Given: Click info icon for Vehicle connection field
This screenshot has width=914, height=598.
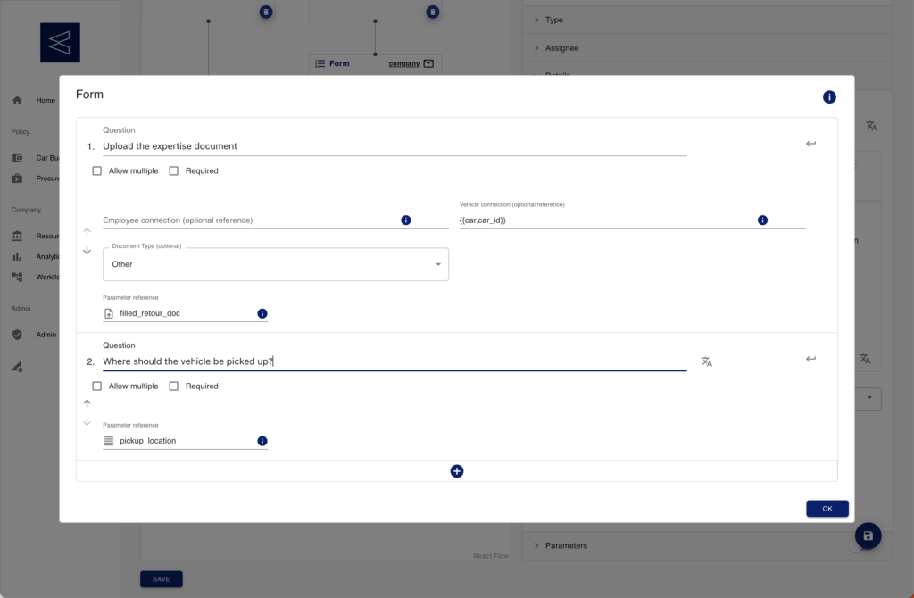Looking at the screenshot, I should [762, 220].
